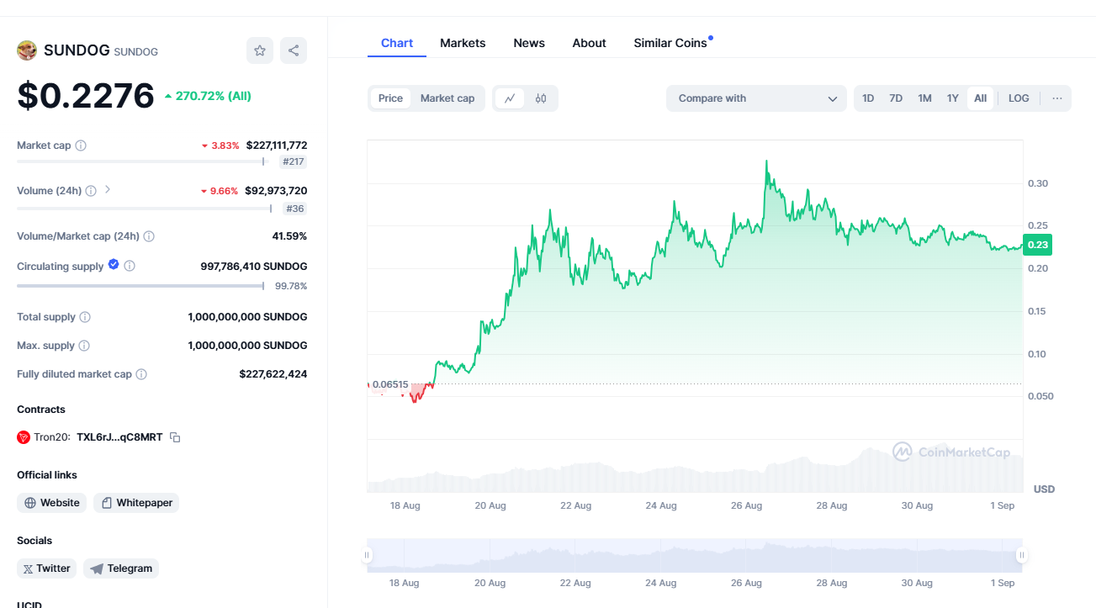Open the Compare with dropdown
The height and width of the screenshot is (608, 1096).
click(x=756, y=98)
